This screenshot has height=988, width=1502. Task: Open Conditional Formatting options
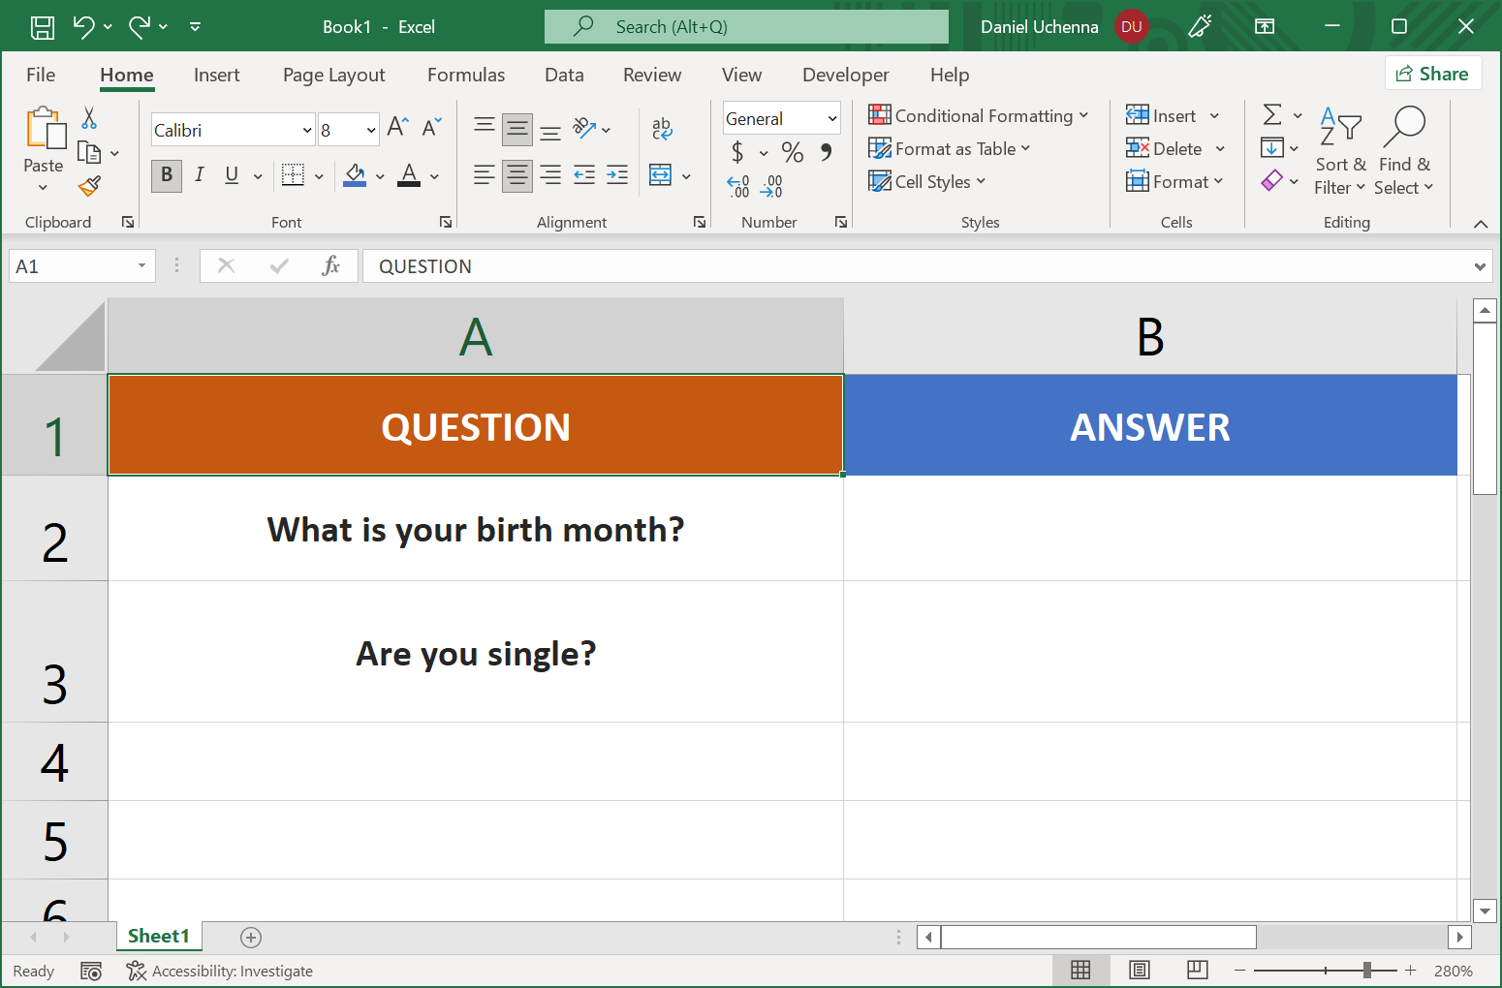tap(980, 115)
